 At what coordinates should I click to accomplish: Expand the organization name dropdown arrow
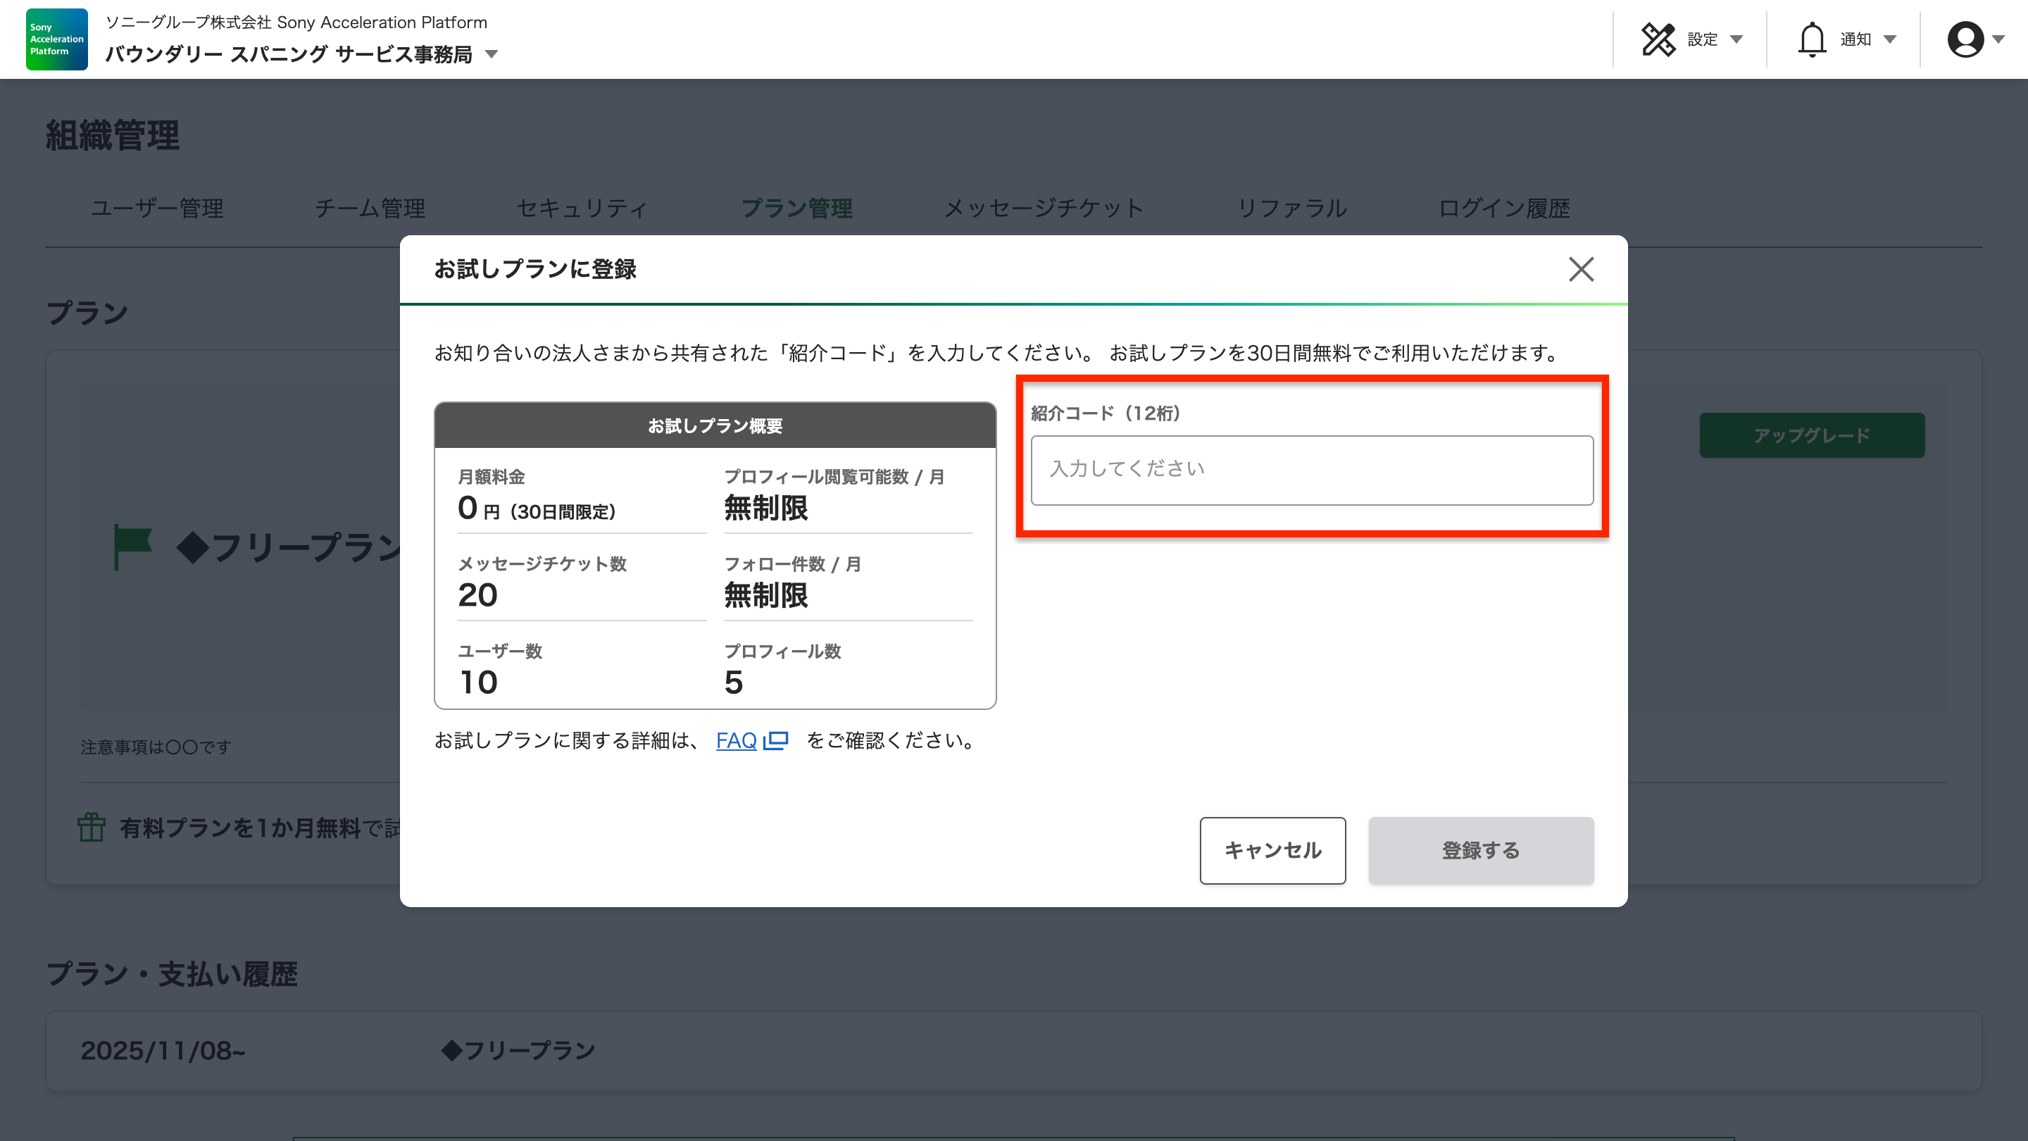492,54
